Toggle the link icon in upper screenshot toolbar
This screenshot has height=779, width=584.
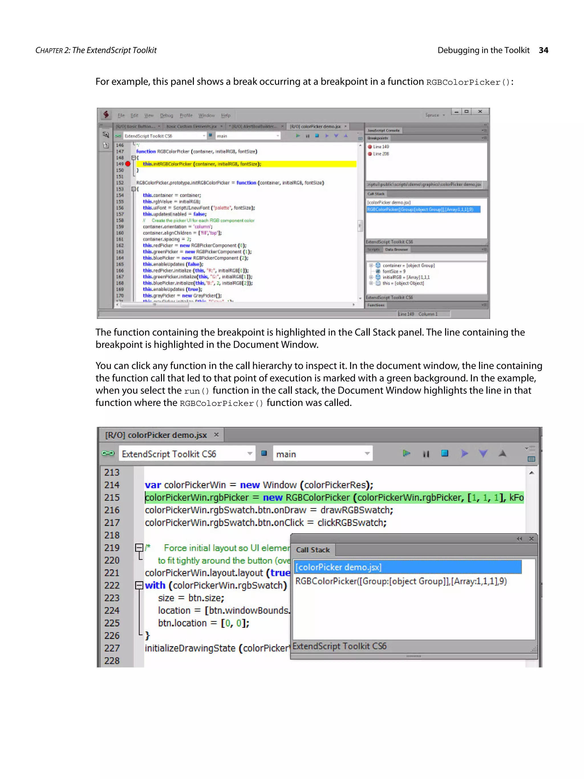coord(118,136)
